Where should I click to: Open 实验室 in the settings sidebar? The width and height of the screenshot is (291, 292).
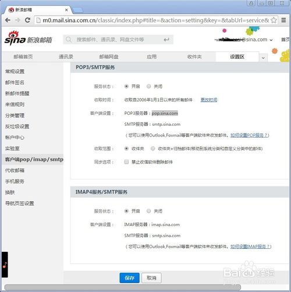12,149
